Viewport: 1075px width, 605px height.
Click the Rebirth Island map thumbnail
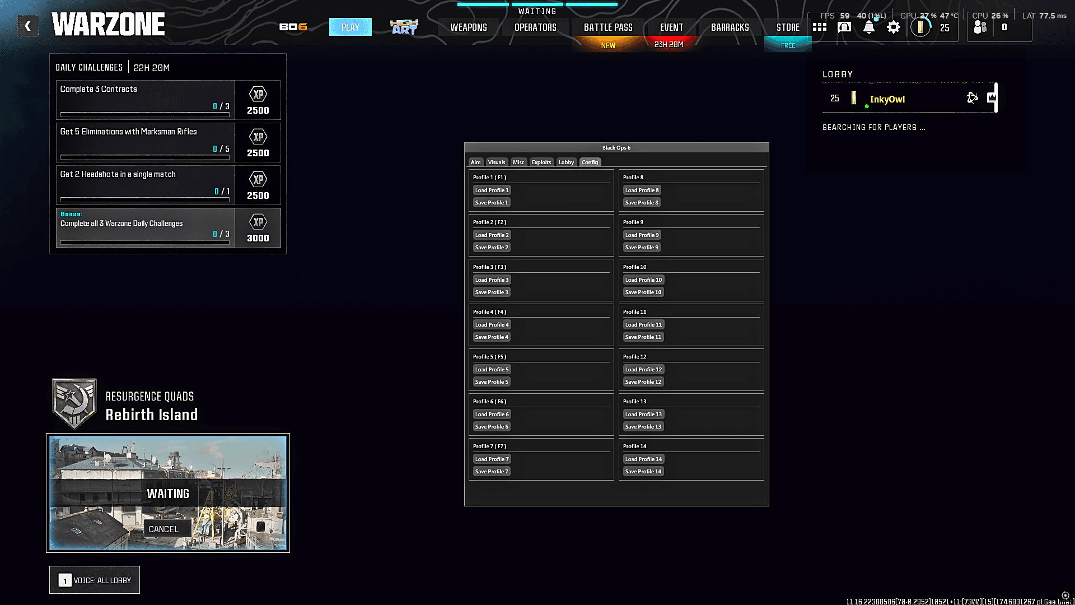click(x=168, y=493)
